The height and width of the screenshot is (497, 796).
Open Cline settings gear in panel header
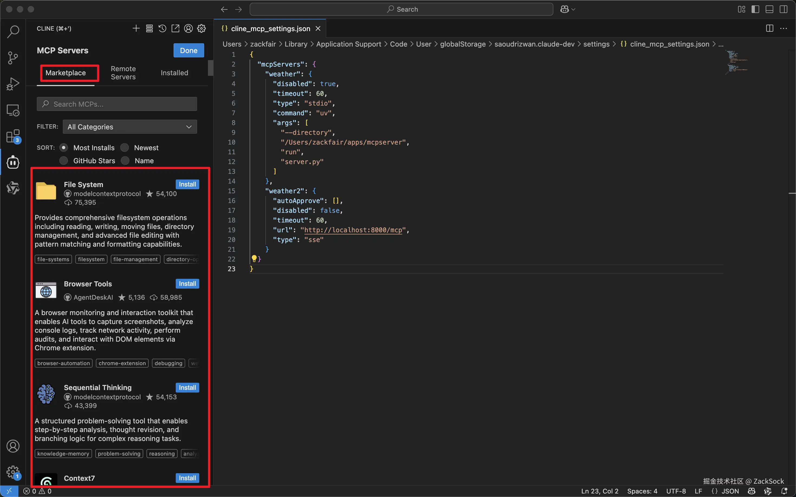point(201,29)
